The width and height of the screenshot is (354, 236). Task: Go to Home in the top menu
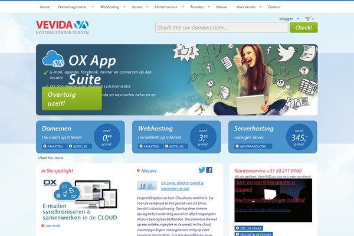tap(45, 7)
